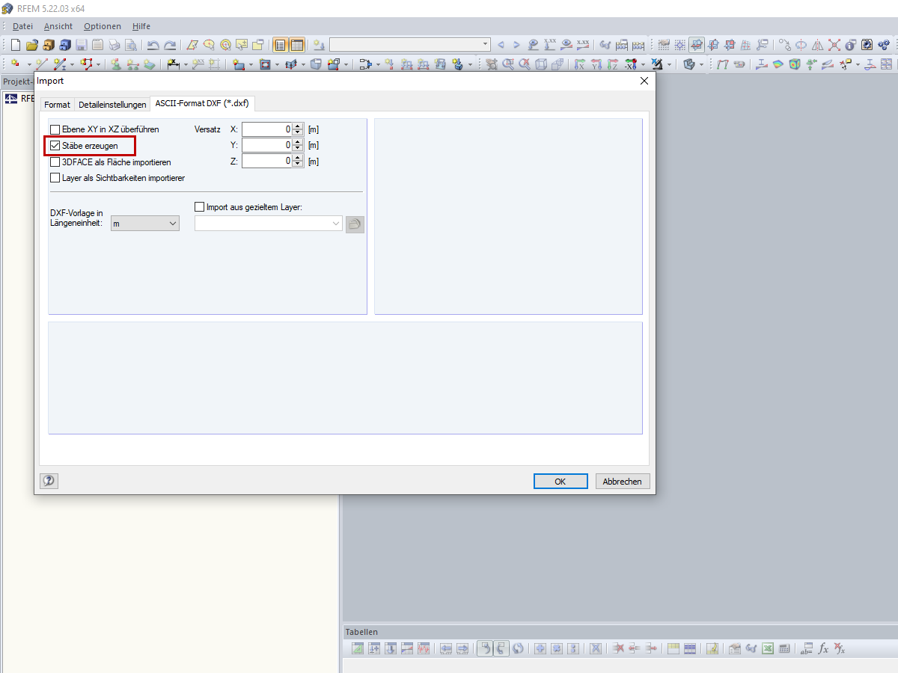Click the Versatz Z input field

click(x=266, y=161)
